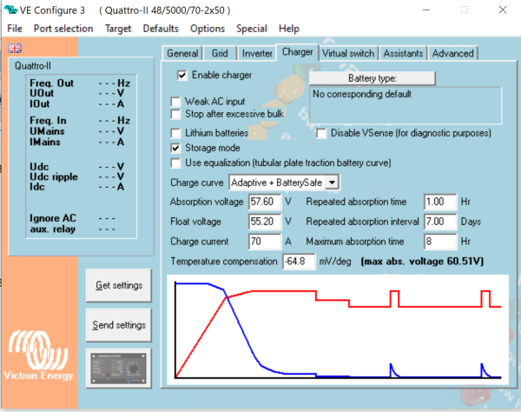This screenshot has width=521, height=412.
Task: Click the Battery type button
Action: pyautogui.click(x=373, y=78)
